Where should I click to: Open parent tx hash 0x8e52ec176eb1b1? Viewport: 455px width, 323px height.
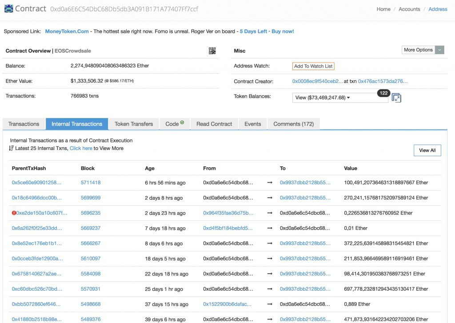37,243
